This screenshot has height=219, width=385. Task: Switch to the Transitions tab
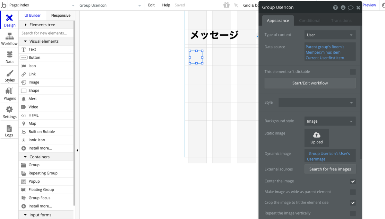[341, 21]
